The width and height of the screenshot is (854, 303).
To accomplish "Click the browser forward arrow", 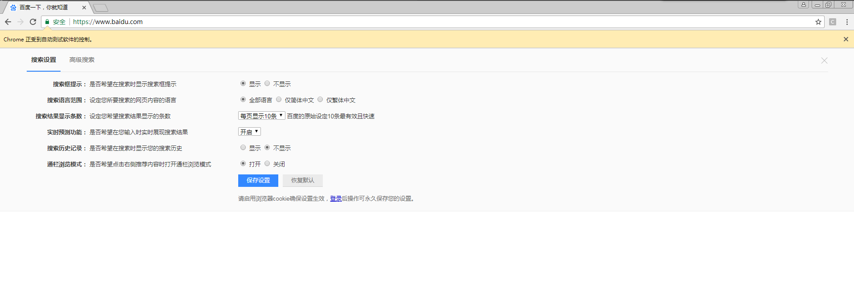I will 20,22.
